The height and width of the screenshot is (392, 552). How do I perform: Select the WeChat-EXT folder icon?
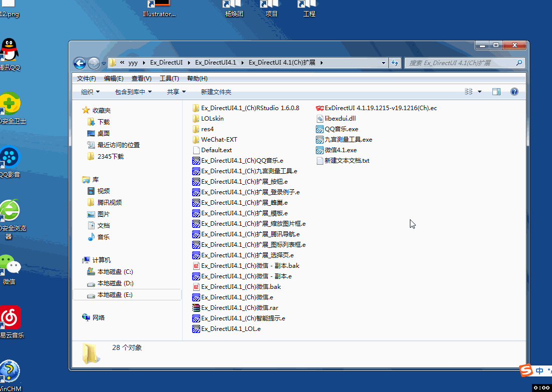click(x=196, y=140)
